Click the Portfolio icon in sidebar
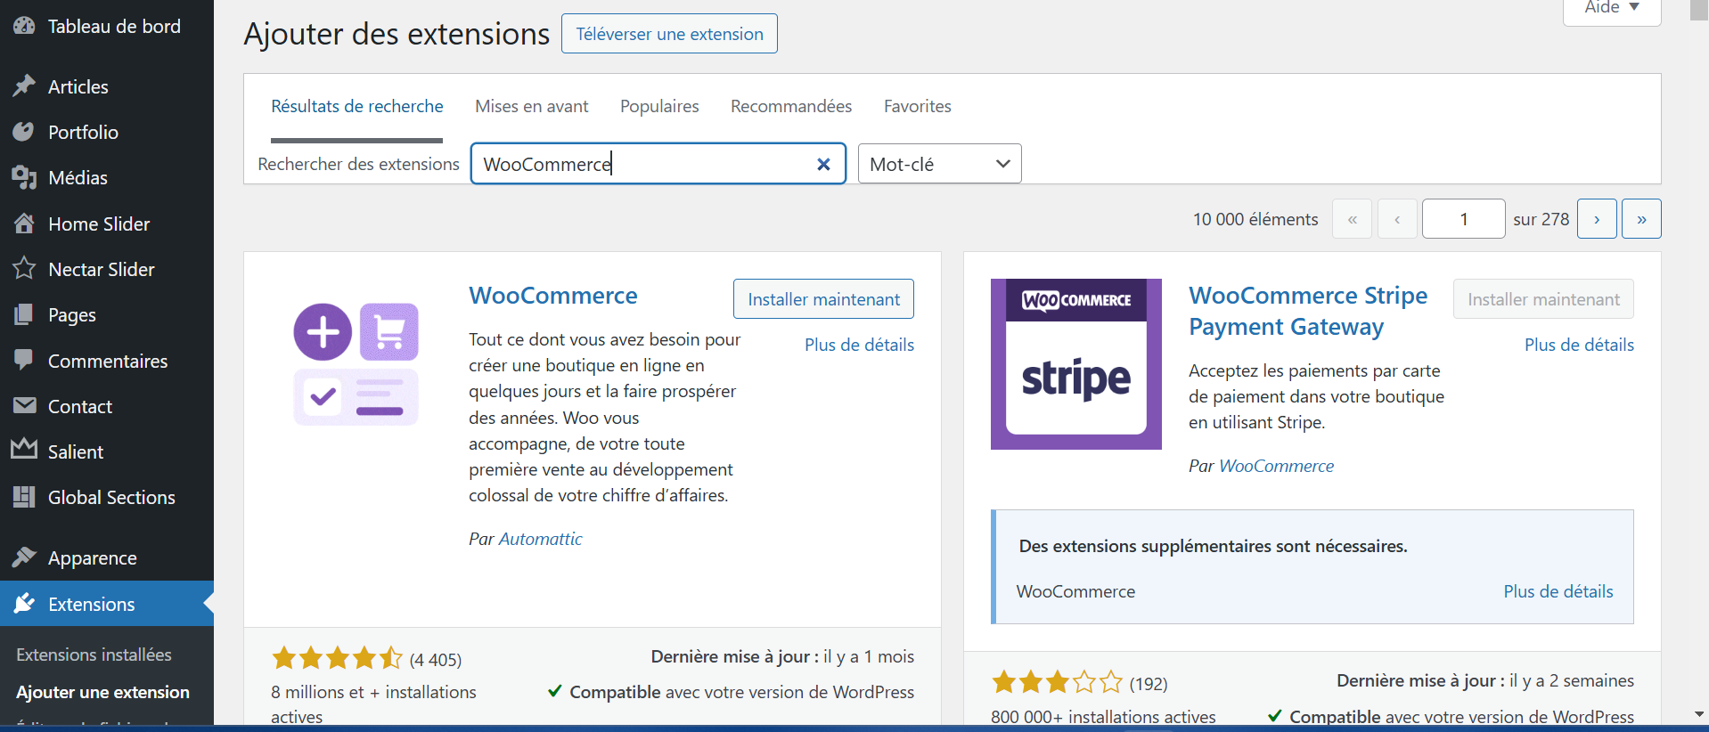The width and height of the screenshot is (1709, 732). coord(24,132)
